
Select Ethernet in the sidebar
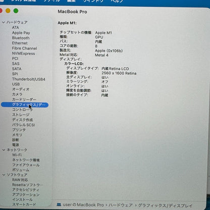tap(20, 43)
